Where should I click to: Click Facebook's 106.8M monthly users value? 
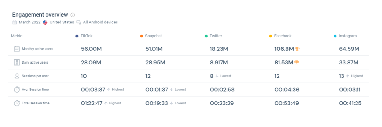point(284,49)
